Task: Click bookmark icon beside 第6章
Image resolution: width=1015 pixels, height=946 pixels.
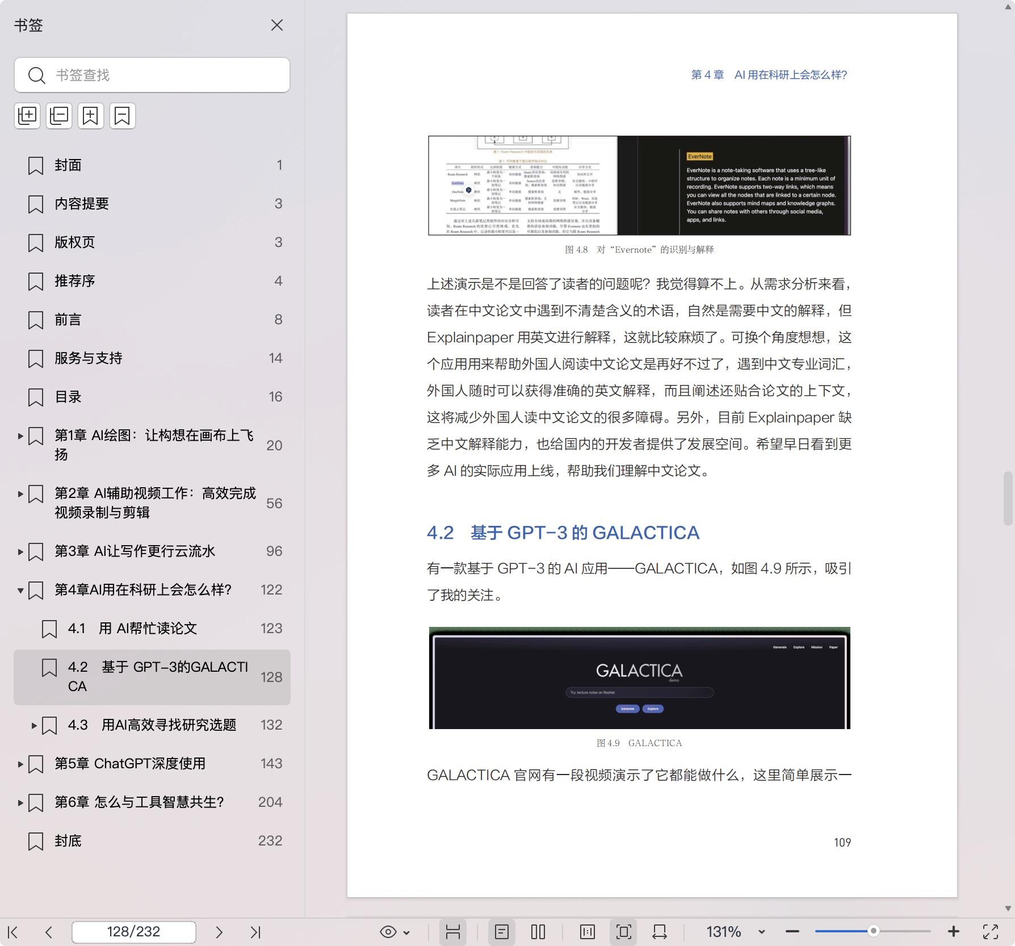Action: point(36,803)
